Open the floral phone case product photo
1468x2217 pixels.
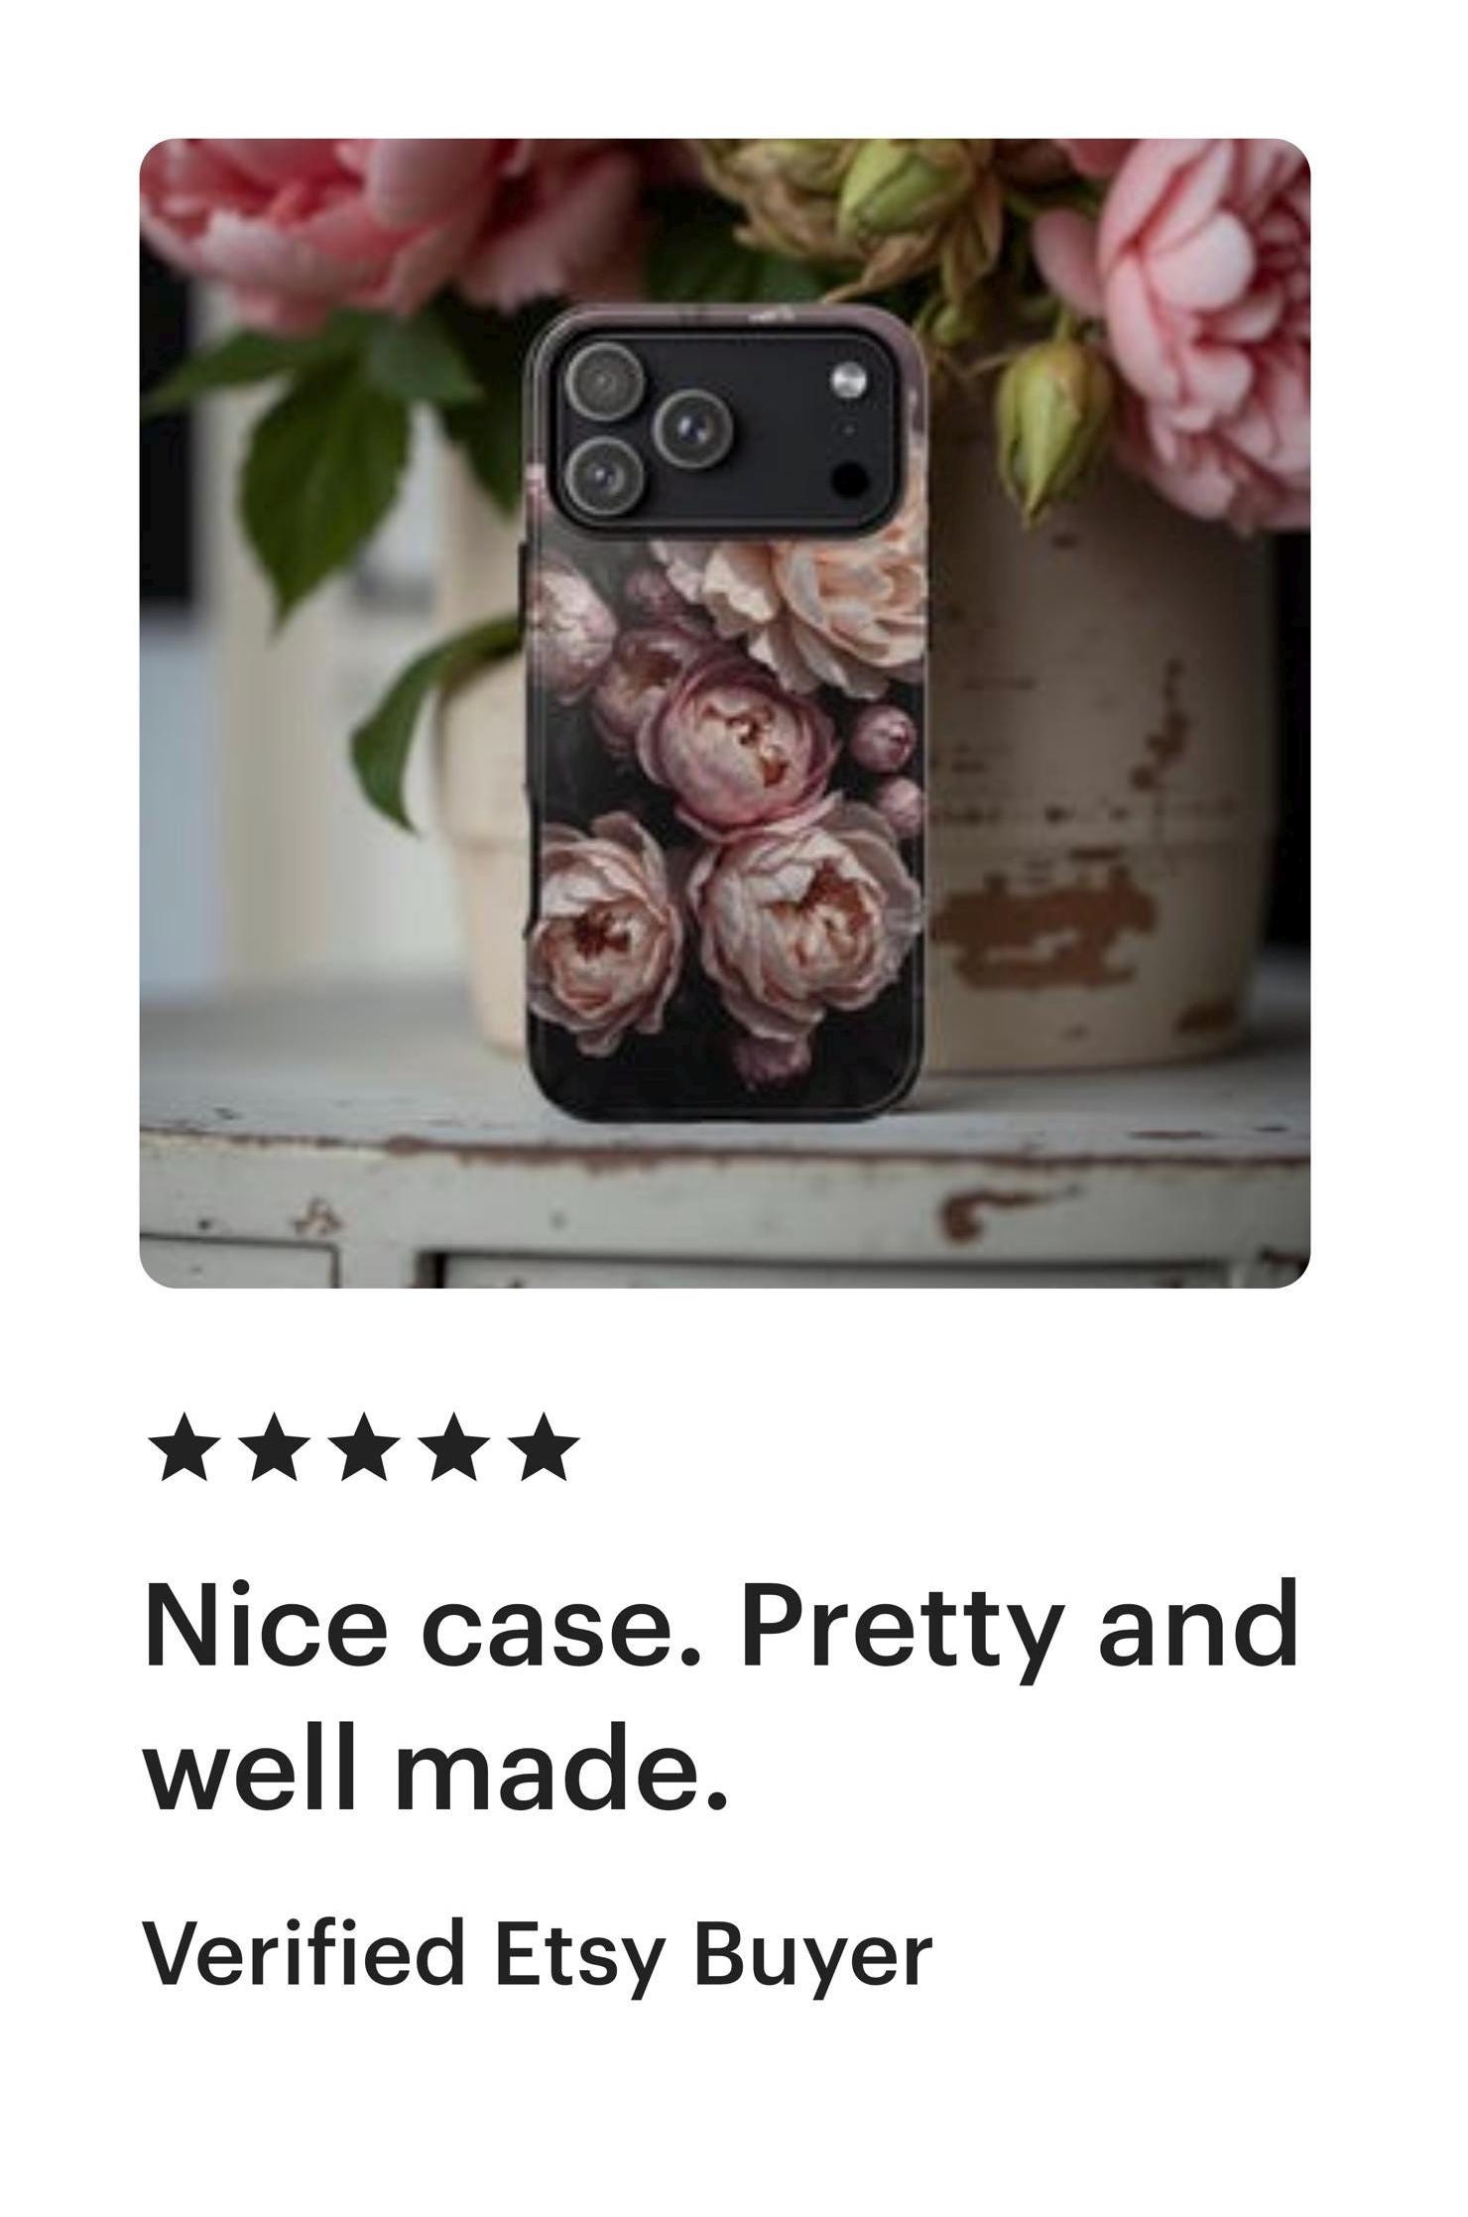pos(725,713)
